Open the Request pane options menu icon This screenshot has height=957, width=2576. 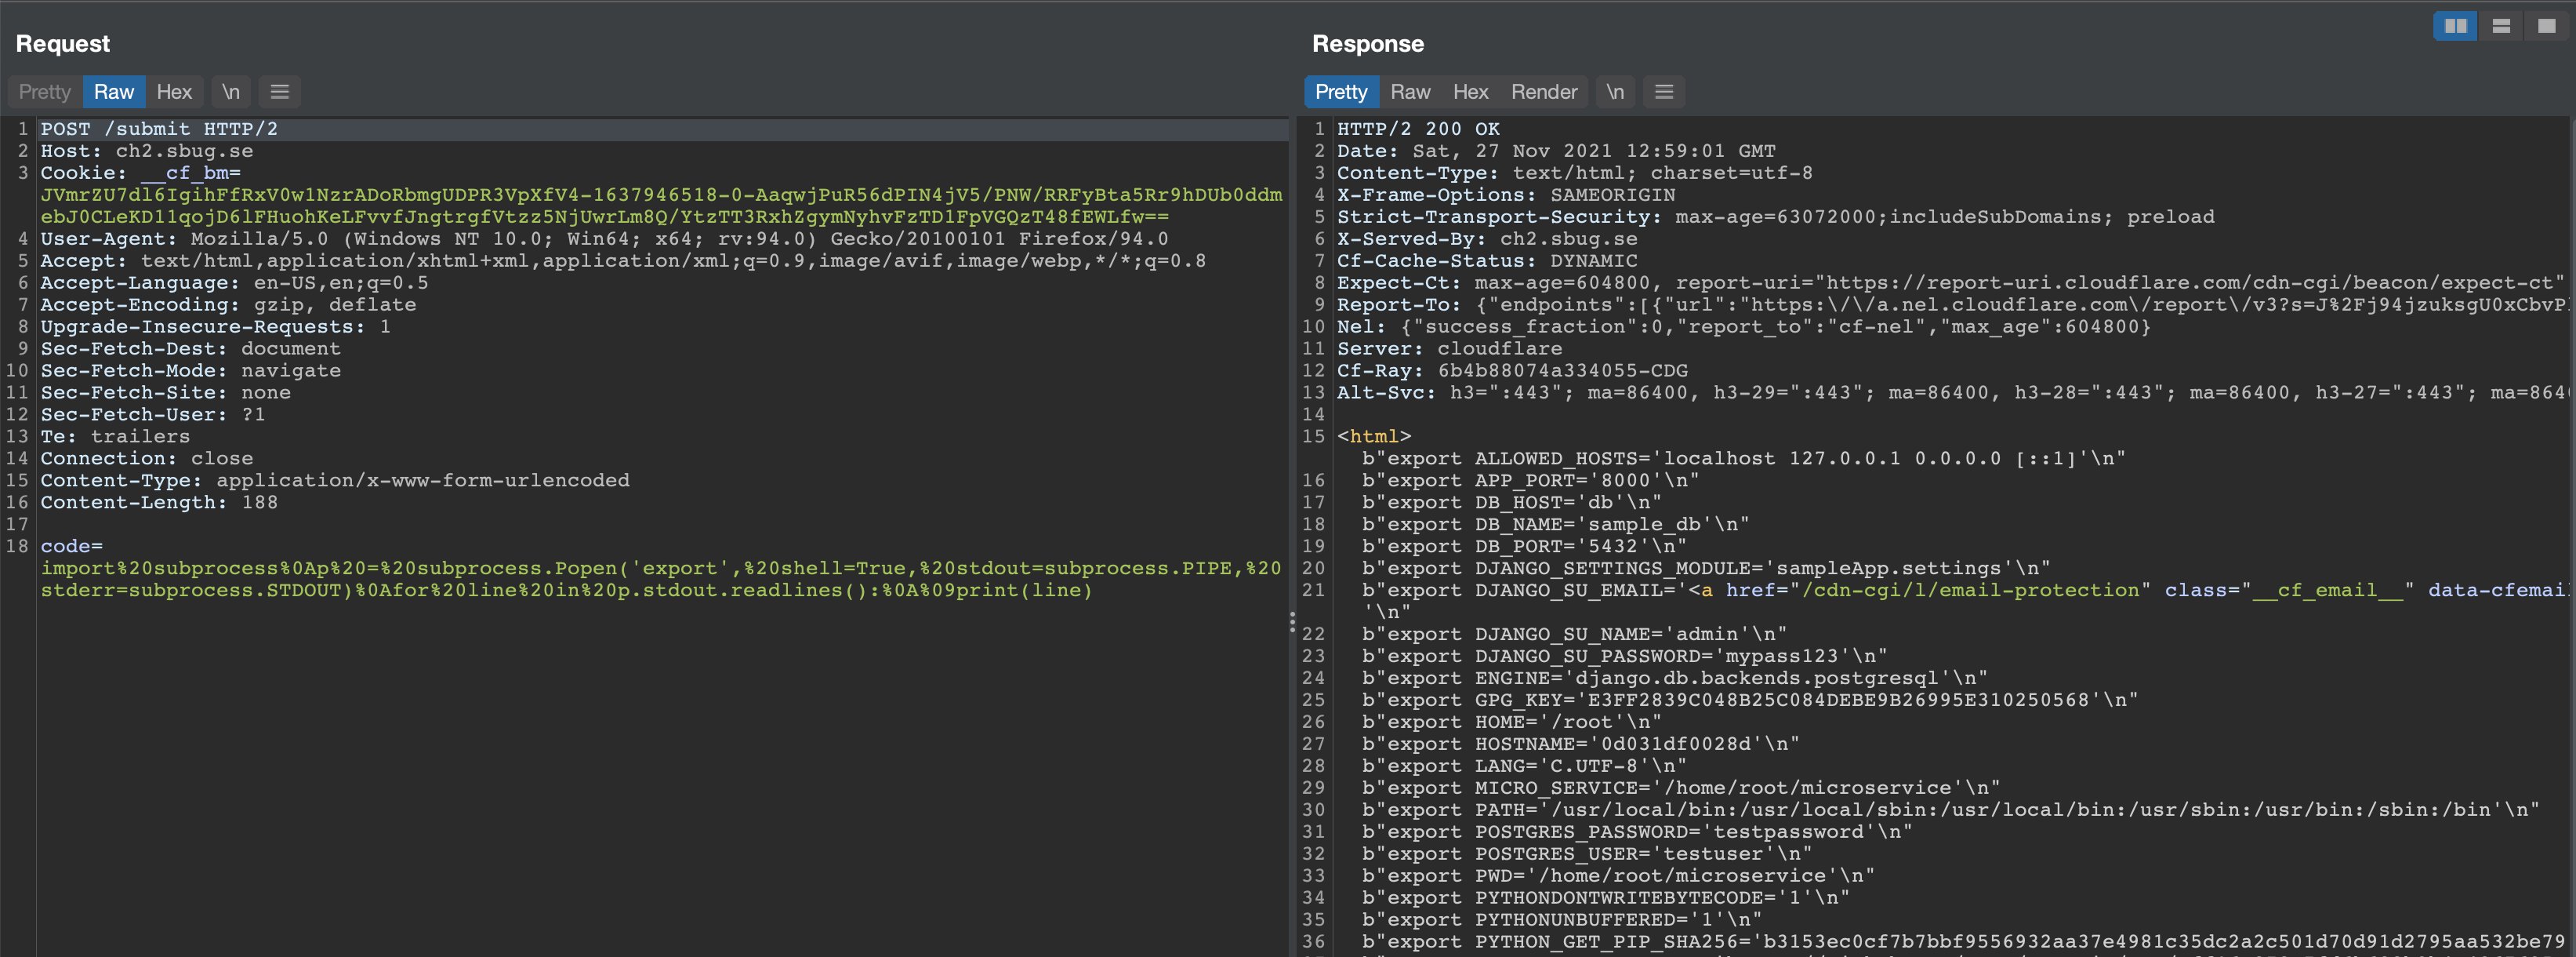point(279,91)
